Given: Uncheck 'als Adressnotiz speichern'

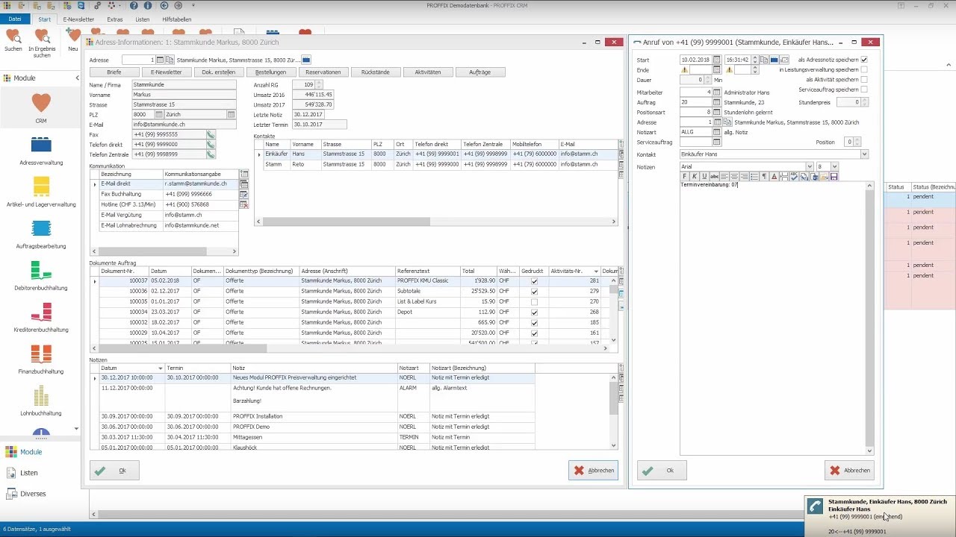Looking at the screenshot, I should click(864, 60).
